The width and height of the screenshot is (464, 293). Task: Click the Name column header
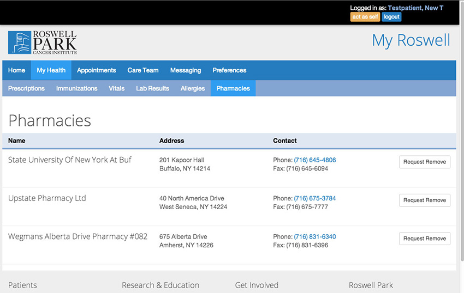point(16,141)
